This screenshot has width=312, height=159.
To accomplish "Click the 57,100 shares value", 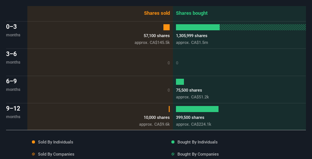I will [x=157, y=36].
